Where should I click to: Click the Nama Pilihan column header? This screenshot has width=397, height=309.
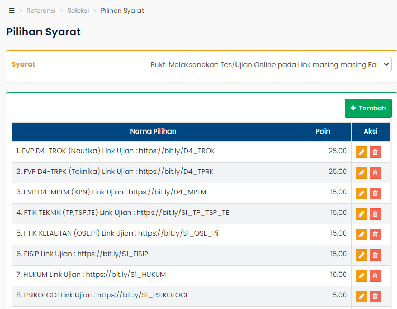(x=153, y=132)
